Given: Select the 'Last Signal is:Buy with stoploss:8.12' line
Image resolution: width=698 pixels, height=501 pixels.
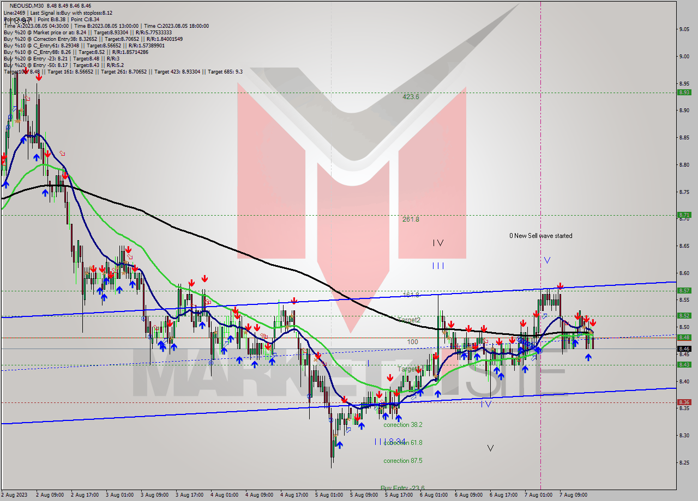Looking at the screenshot, I should pos(71,13).
